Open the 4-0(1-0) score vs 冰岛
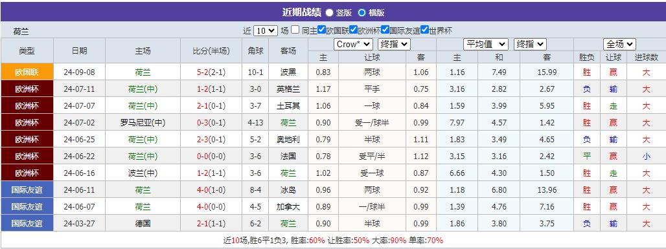The width and height of the screenshot is (666, 249). click(x=211, y=190)
